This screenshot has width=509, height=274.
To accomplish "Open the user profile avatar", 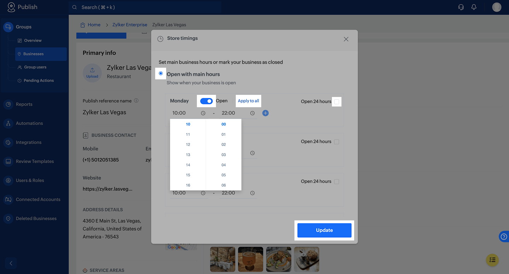I will click(x=497, y=7).
